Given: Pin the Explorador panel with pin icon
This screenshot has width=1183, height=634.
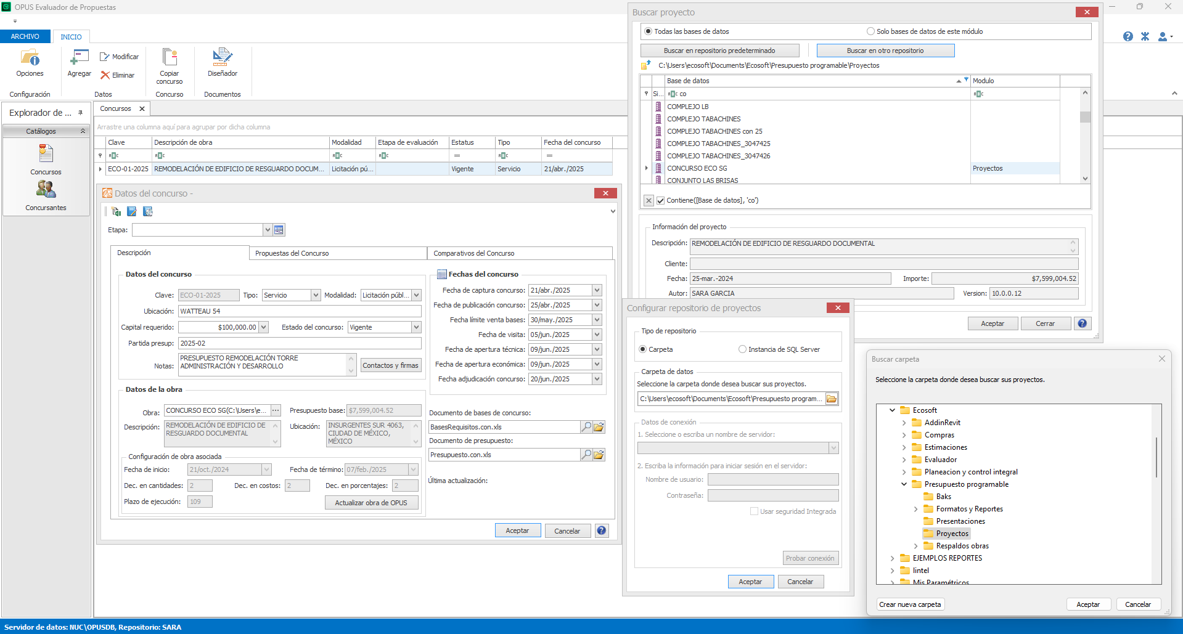Looking at the screenshot, I should coord(80,113).
